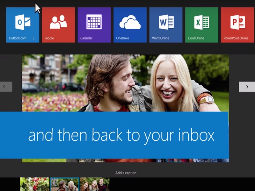
Task: Open the Word Online tile
Action: [x=166, y=25]
